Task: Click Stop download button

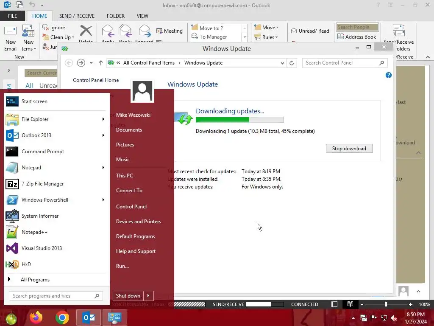Action: coord(349,149)
